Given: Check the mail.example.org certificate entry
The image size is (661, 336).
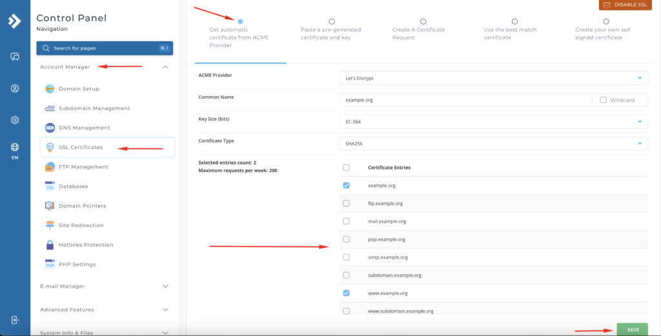Looking at the screenshot, I should click(347, 221).
